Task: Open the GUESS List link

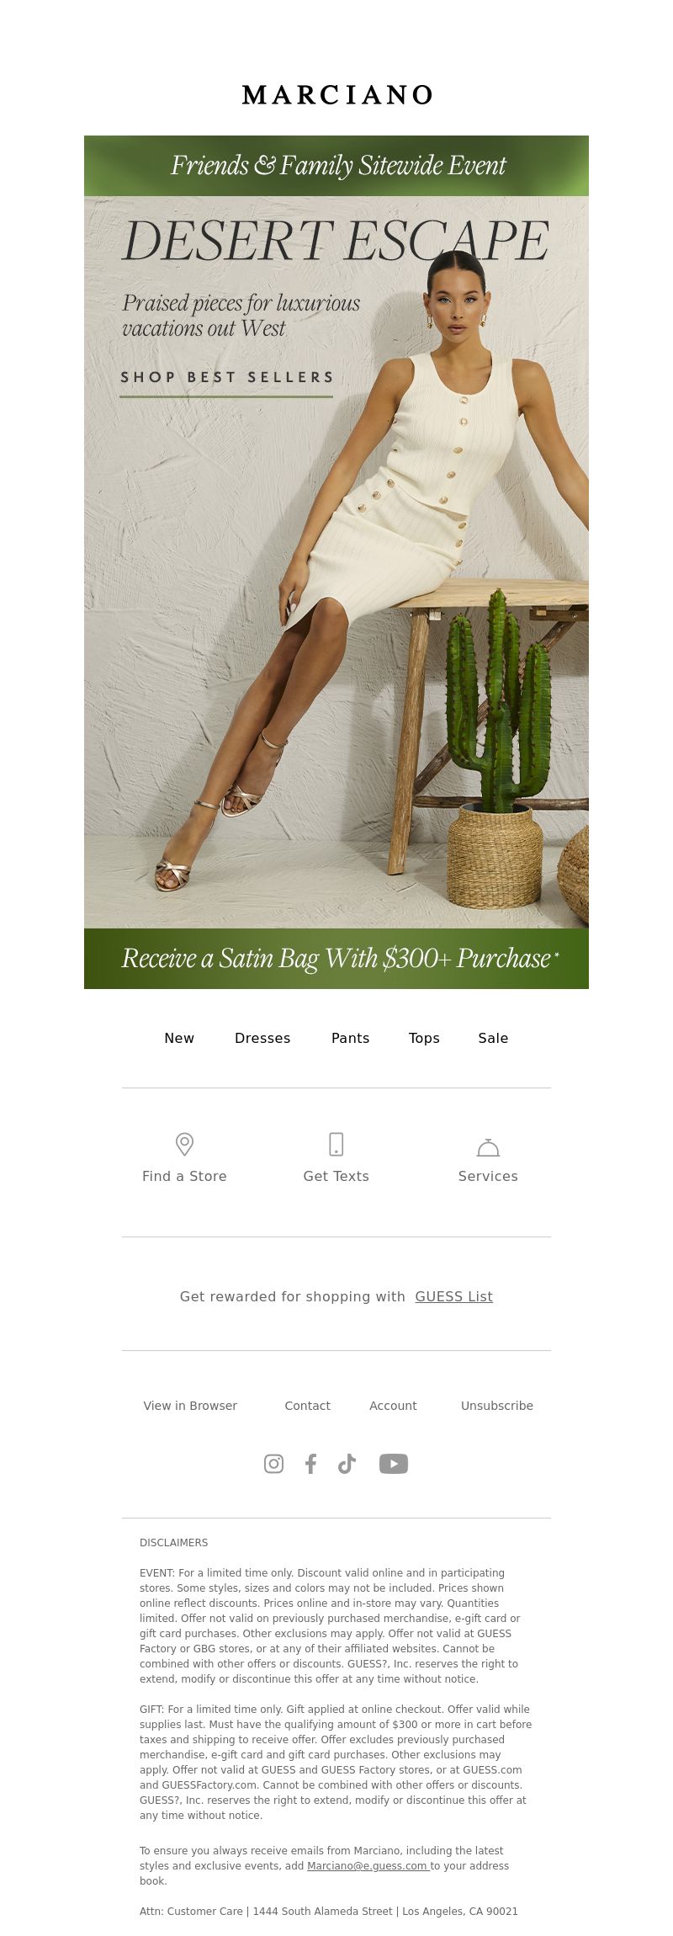Action: pos(454,1296)
